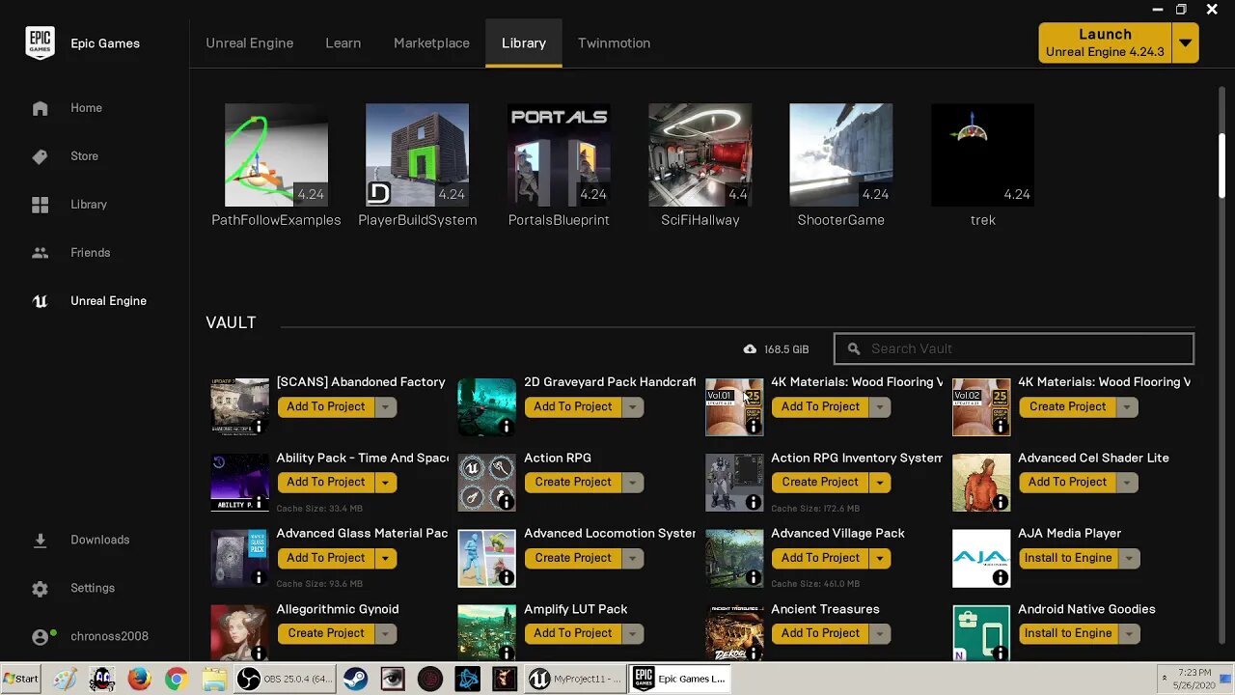Screen dimensions: 1235x695
Task: Click the 4K Materials Wood Flooring Vol.01 thumbnail
Action: tap(734, 407)
